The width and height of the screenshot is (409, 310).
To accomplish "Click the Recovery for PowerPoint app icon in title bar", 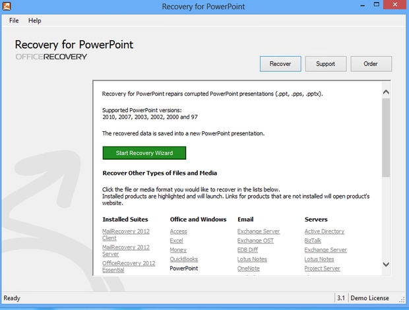I will 7,6.
